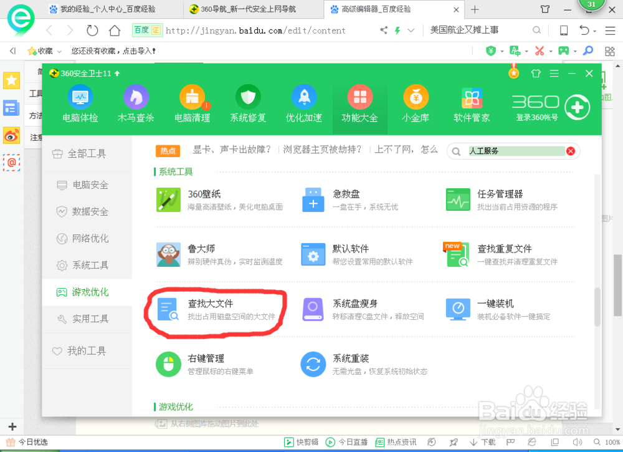Screen dimensions: 623x452
Task: Click the browser address bar URL
Action: 255,31
